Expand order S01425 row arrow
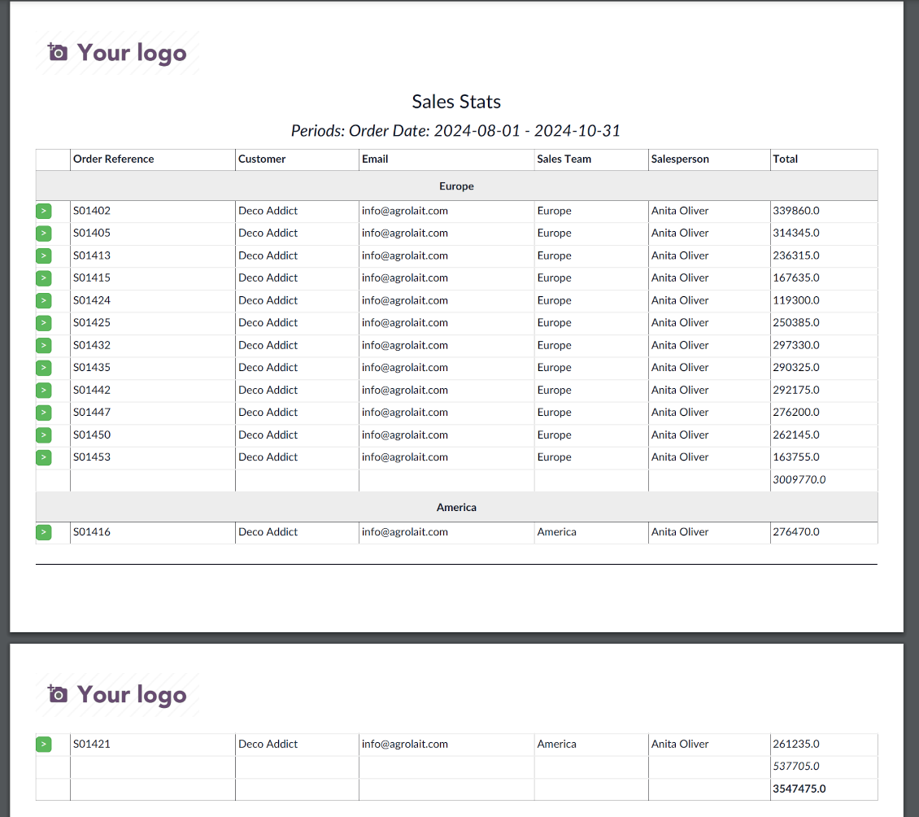Viewport: 919px width, 817px height. pyautogui.click(x=44, y=323)
